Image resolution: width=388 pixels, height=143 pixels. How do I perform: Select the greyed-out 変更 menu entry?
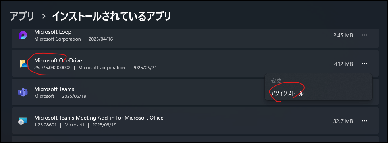click(x=276, y=80)
